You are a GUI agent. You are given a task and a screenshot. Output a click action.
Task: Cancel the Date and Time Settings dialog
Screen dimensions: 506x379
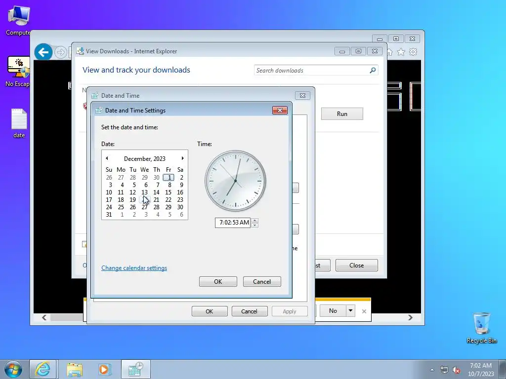(262, 281)
